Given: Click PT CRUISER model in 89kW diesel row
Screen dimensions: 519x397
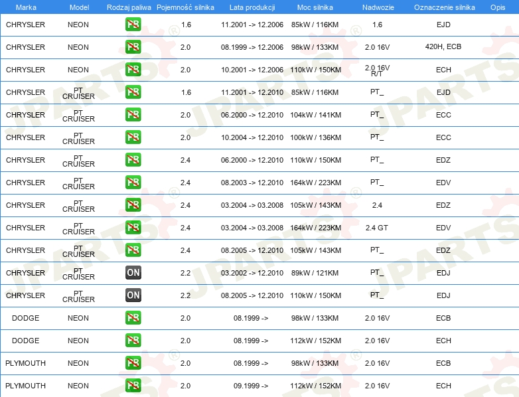Looking at the screenshot, I should [78, 274].
